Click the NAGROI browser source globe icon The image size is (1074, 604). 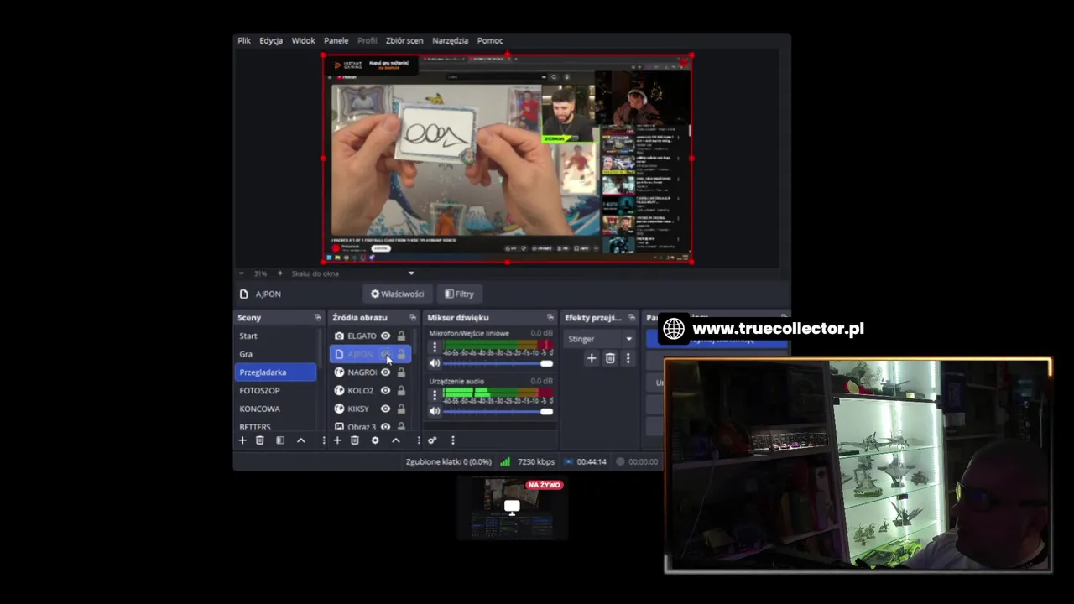pyautogui.click(x=339, y=372)
